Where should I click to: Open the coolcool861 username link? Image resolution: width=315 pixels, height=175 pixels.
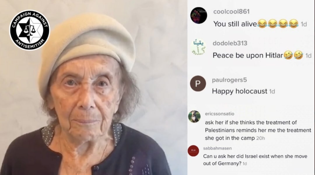click(x=231, y=12)
